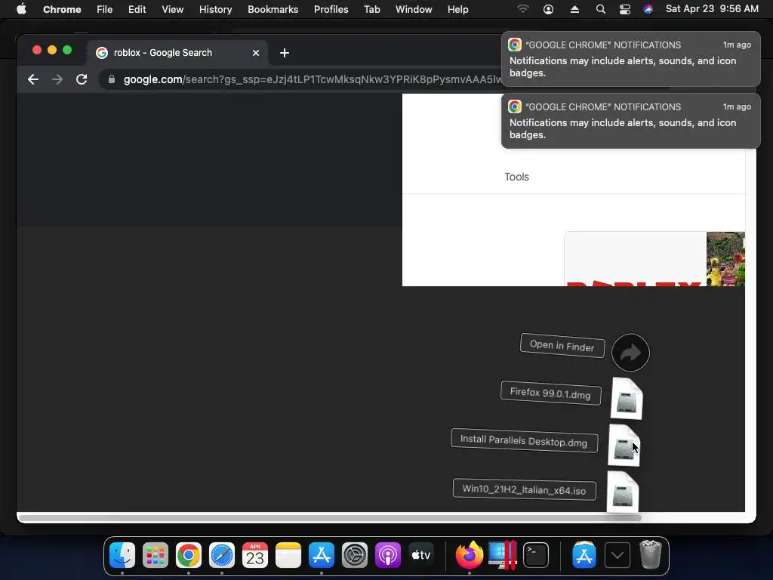The width and height of the screenshot is (773, 580).
Task: Select the roblox - Google Search tab
Action: click(177, 53)
